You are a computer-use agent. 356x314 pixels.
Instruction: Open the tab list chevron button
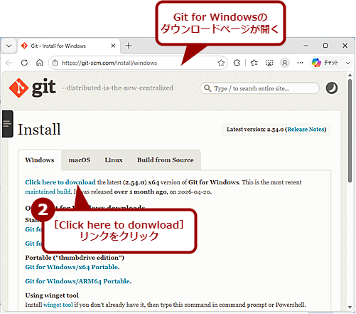(9, 46)
